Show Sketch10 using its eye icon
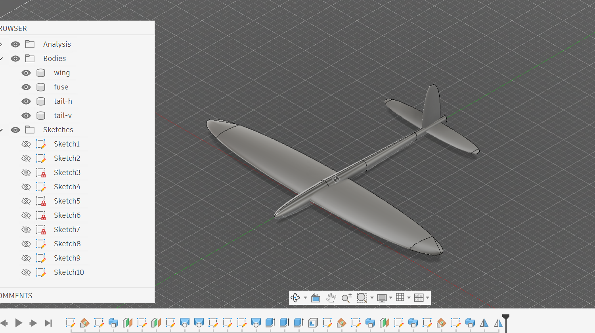This screenshot has width=595, height=333. [x=26, y=272]
